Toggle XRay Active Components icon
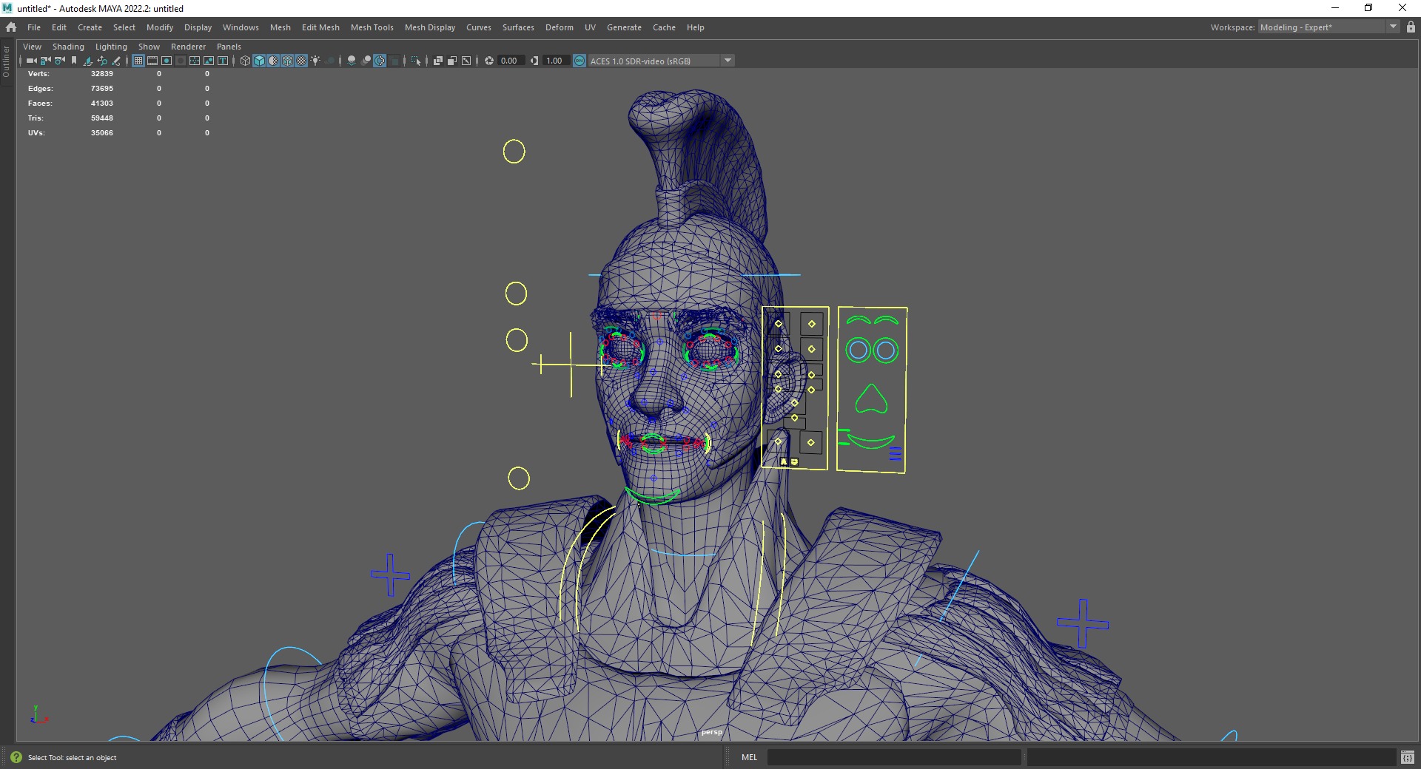The image size is (1421, 769). click(x=452, y=61)
